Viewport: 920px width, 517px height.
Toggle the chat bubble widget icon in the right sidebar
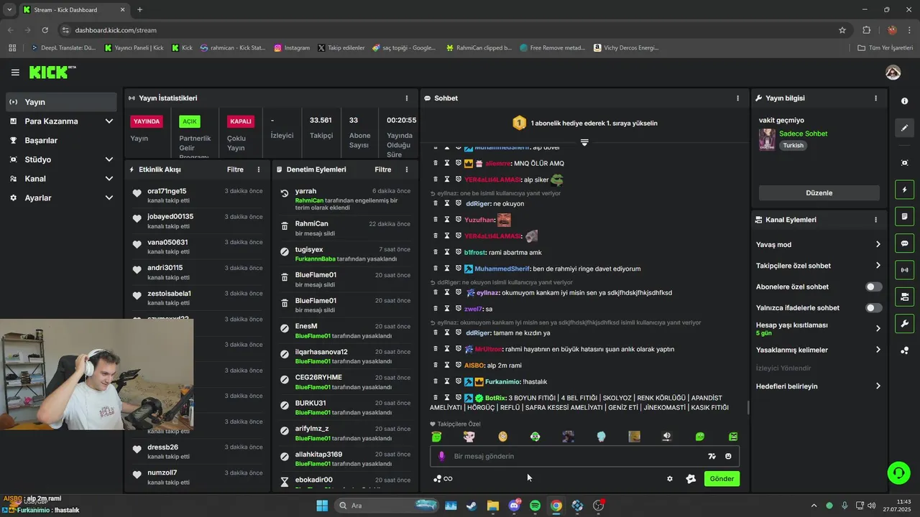[x=904, y=243]
